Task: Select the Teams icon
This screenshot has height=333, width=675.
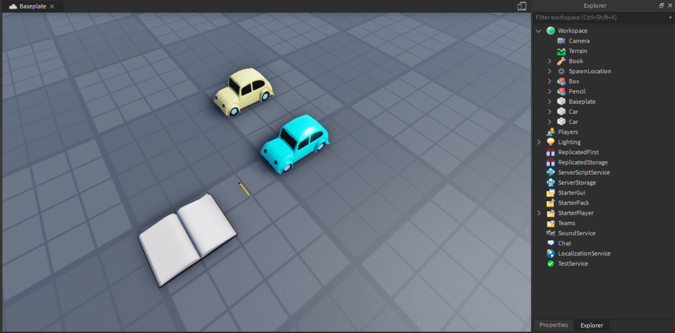Action: [x=550, y=223]
